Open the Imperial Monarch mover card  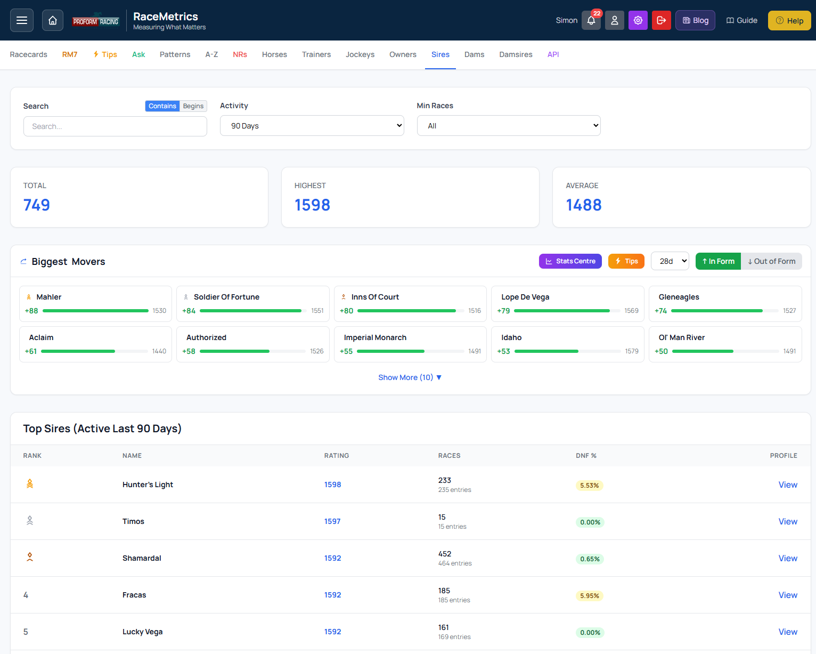tap(410, 344)
